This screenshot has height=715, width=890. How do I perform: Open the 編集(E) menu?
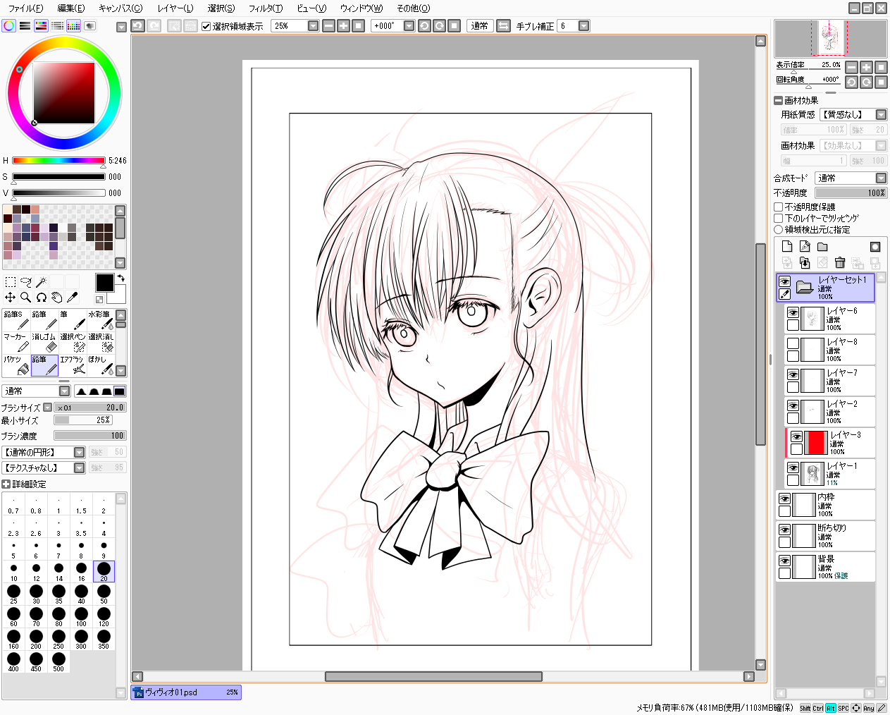pos(70,8)
